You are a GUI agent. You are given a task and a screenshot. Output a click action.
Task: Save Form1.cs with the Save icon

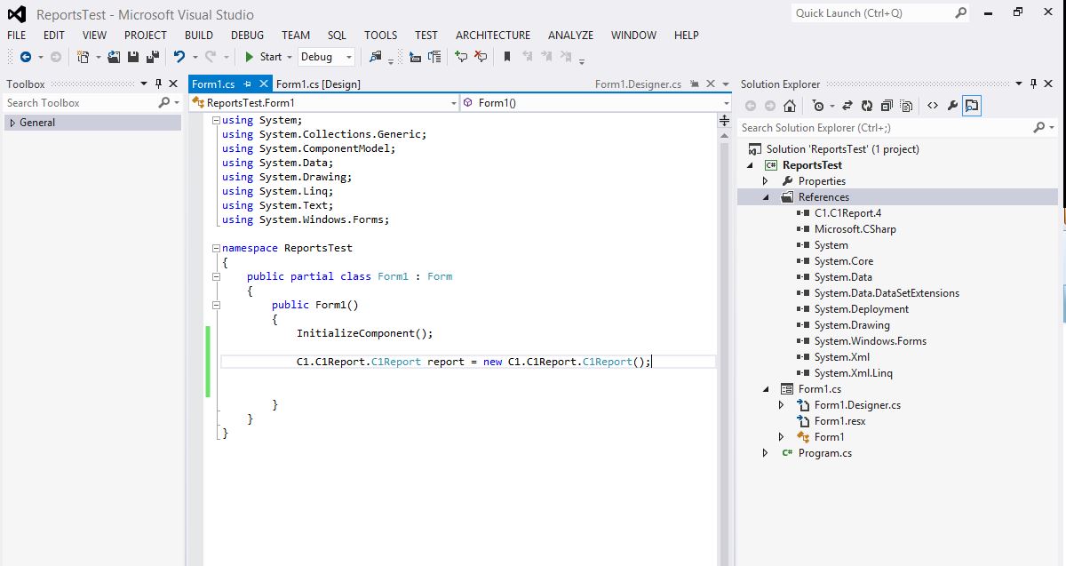click(132, 57)
